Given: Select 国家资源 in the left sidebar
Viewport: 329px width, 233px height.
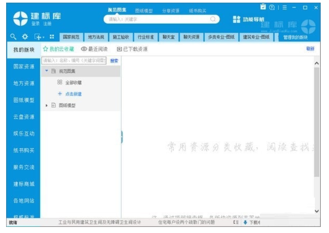Looking at the screenshot, I should (x=24, y=67).
